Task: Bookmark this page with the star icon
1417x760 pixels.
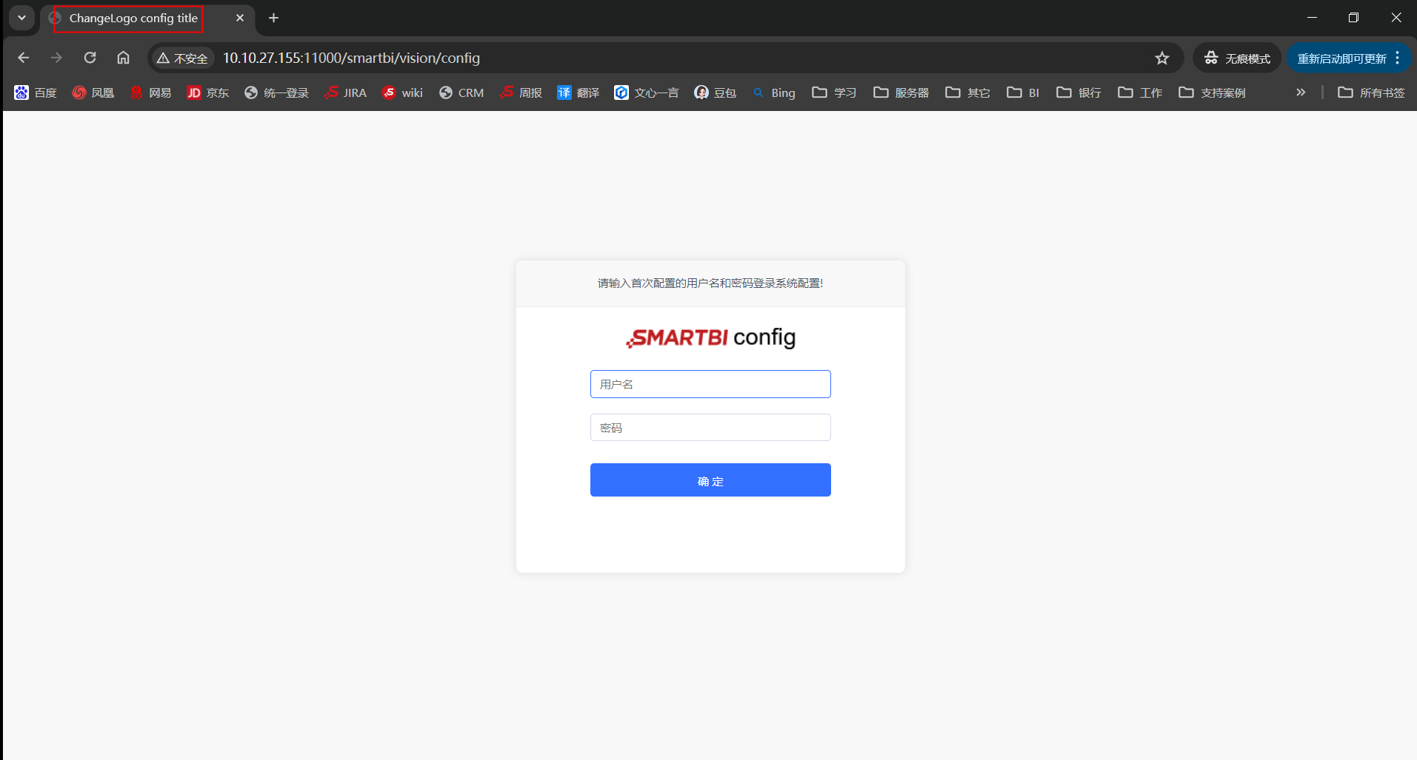Action: 1161,58
